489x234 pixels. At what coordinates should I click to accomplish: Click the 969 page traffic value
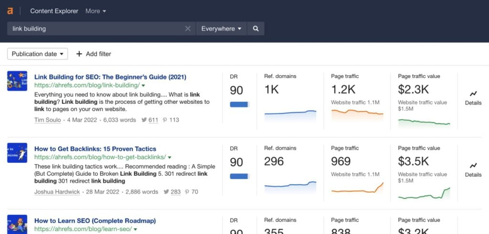341,162
